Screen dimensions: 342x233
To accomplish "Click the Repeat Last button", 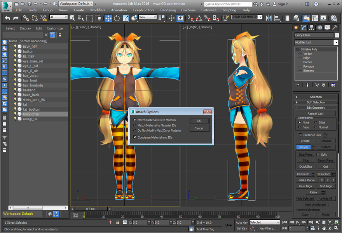I will tap(316, 113).
